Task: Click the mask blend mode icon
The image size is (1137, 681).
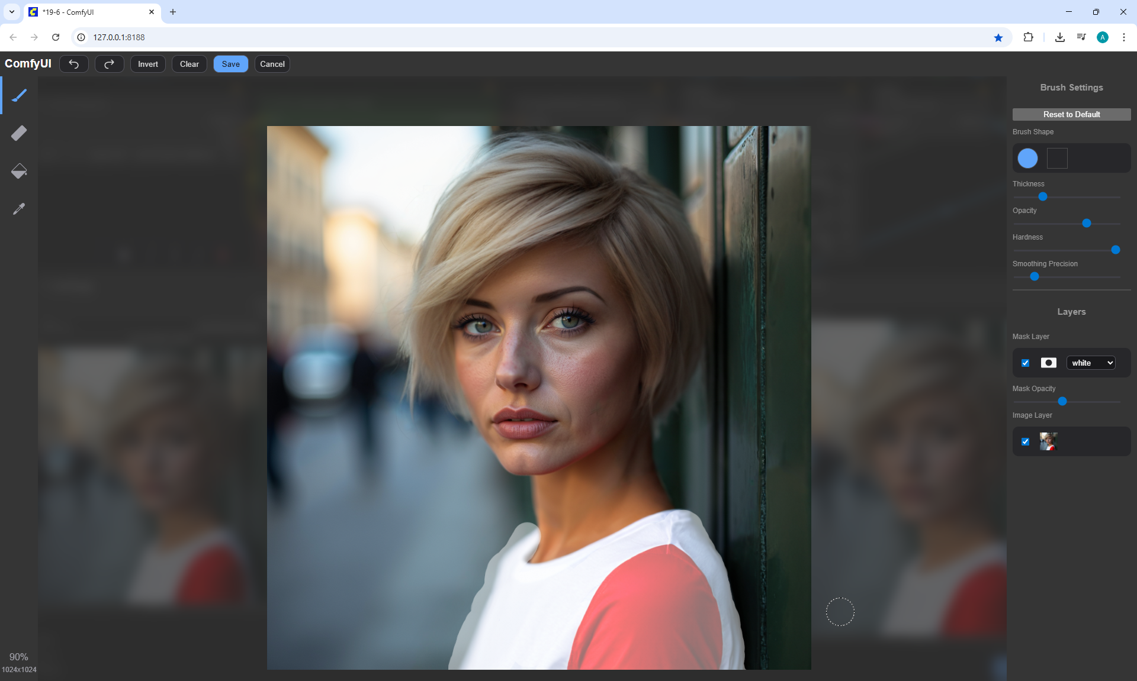Action: coord(1048,363)
